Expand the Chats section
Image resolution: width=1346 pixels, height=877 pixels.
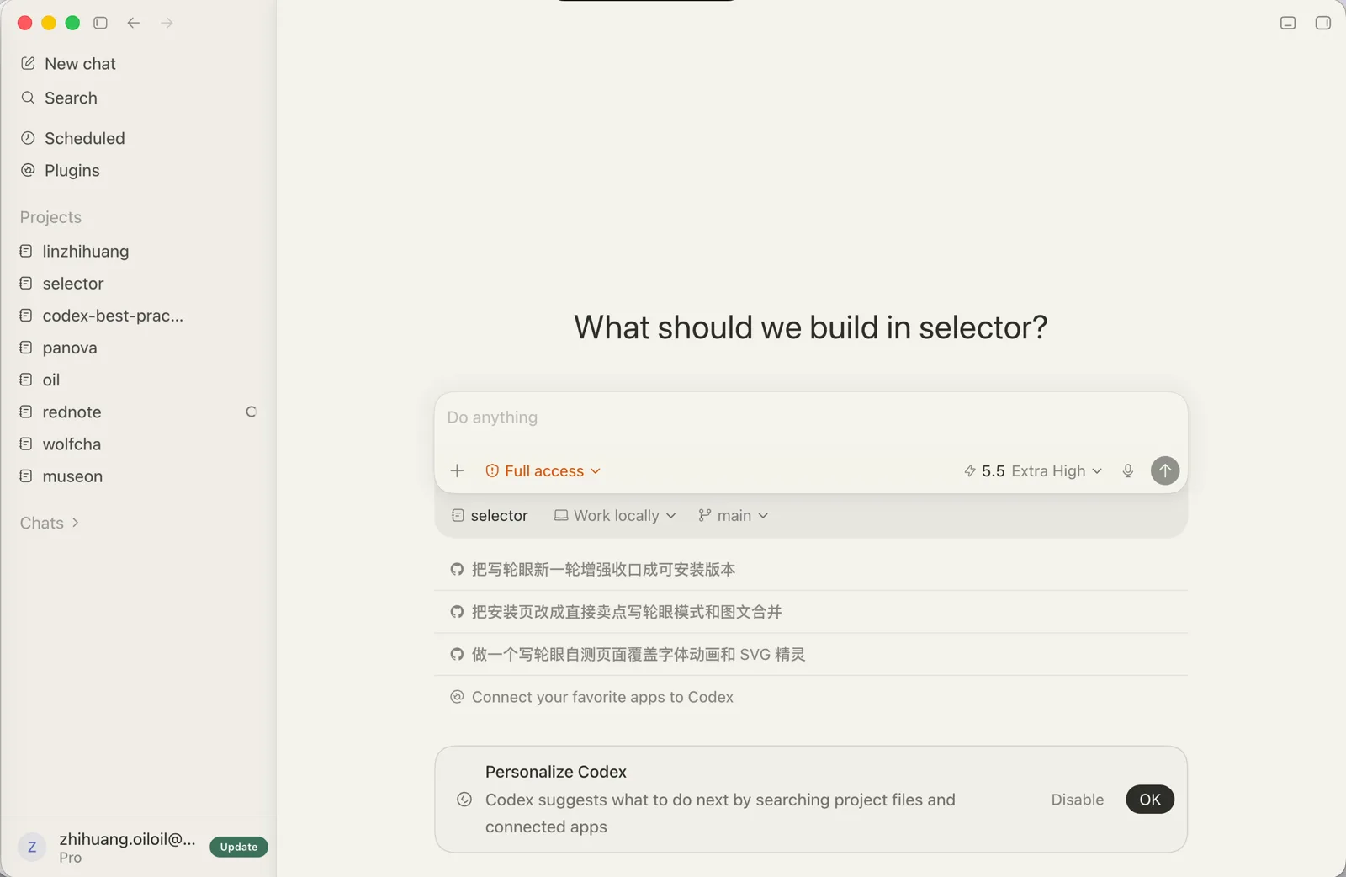(x=50, y=523)
